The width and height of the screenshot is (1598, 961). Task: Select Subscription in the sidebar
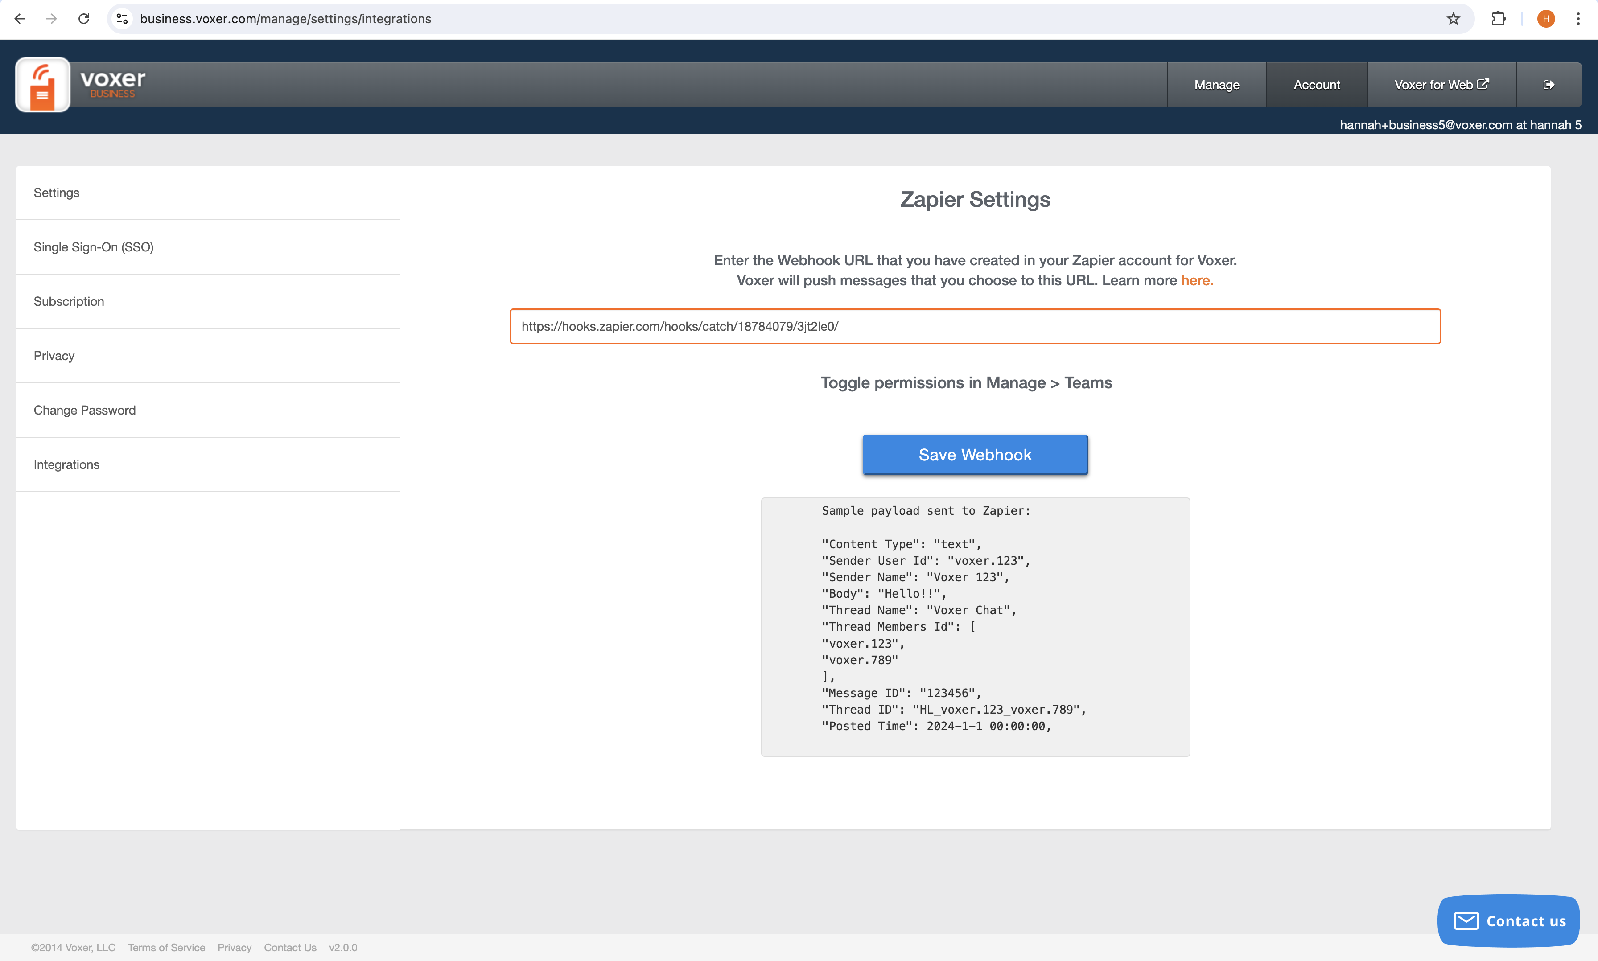coord(208,302)
